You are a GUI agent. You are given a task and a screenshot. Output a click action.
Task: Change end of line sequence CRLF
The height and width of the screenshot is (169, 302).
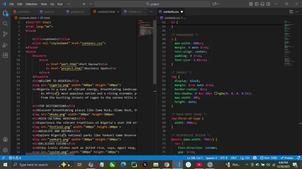(x=234, y=158)
